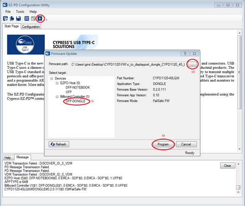The width and height of the screenshot is (245, 206).
Task: Click the Firmware Update dialog title icon
Action: (x=48, y=54)
